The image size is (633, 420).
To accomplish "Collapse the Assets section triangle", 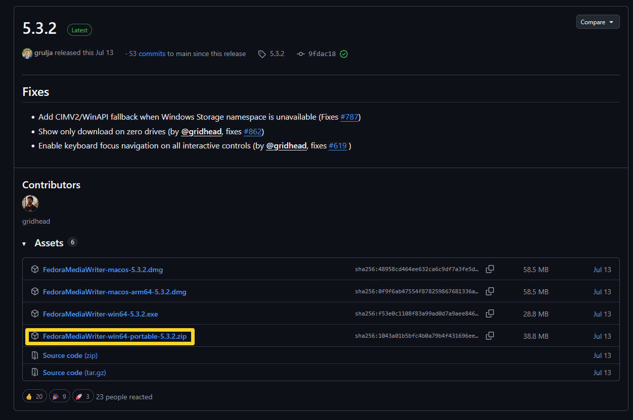I will (x=24, y=244).
